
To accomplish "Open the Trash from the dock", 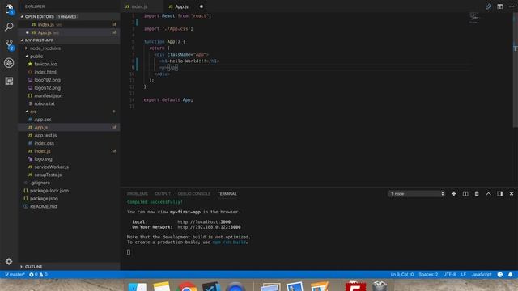I will pos(380,286).
